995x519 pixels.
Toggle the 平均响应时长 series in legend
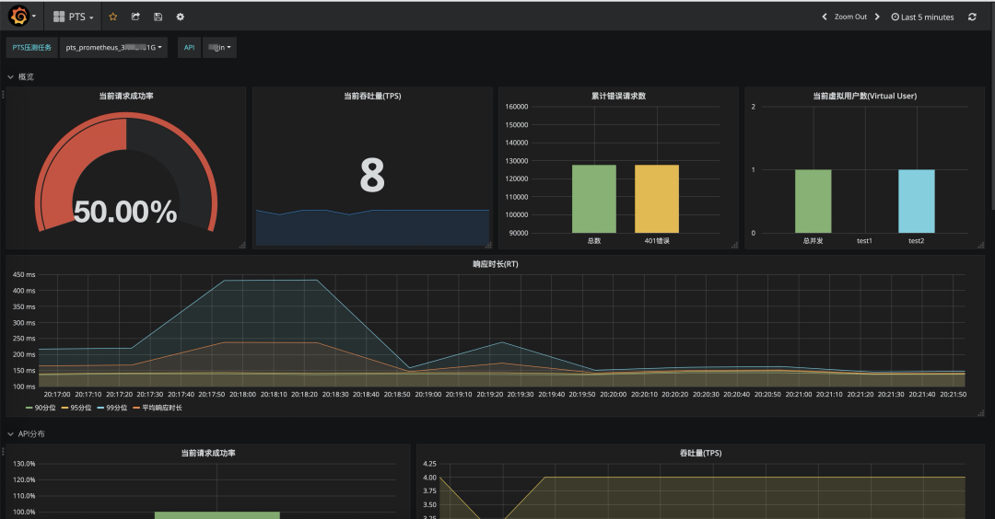click(x=160, y=407)
